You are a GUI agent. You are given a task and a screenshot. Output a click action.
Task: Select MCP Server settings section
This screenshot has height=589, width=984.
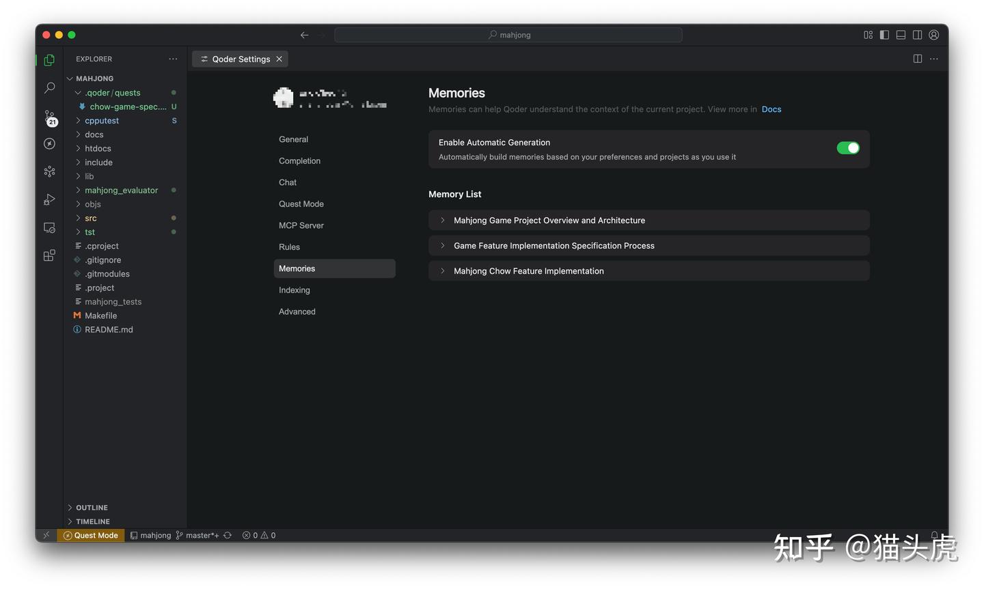[x=301, y=226]
